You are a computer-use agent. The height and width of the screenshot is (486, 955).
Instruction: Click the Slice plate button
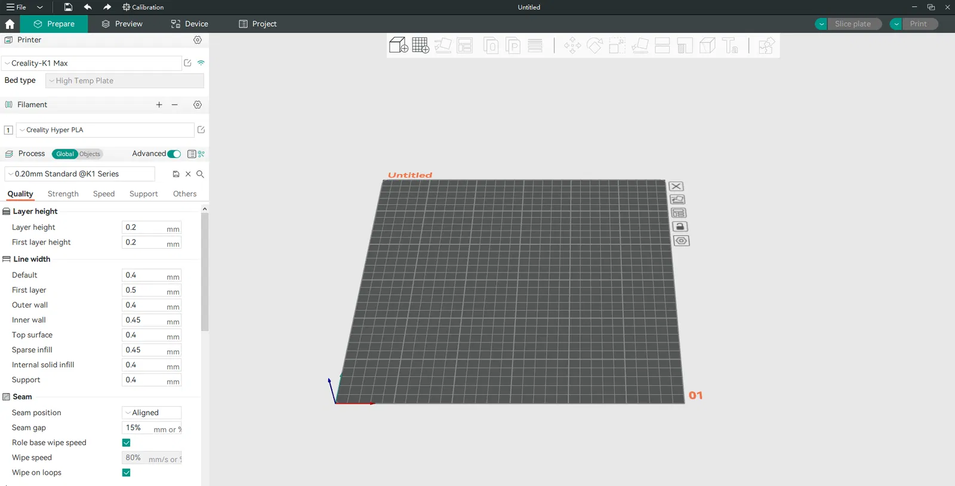click(x=852, y=24)
